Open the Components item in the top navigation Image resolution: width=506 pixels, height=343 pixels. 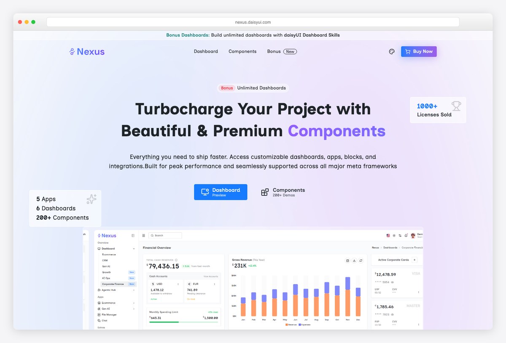tap(242, 51)
